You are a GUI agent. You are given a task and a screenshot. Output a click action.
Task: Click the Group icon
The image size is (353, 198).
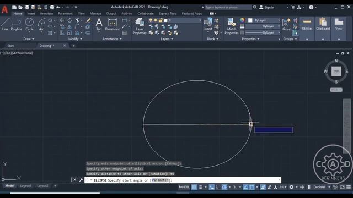pos(287,24)
